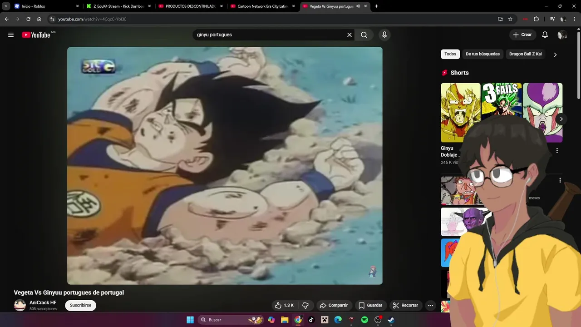This screenshot has width=581, height=327.
Task: Advance the Shorts shelf with next arrow
Action: coord(561,119)
